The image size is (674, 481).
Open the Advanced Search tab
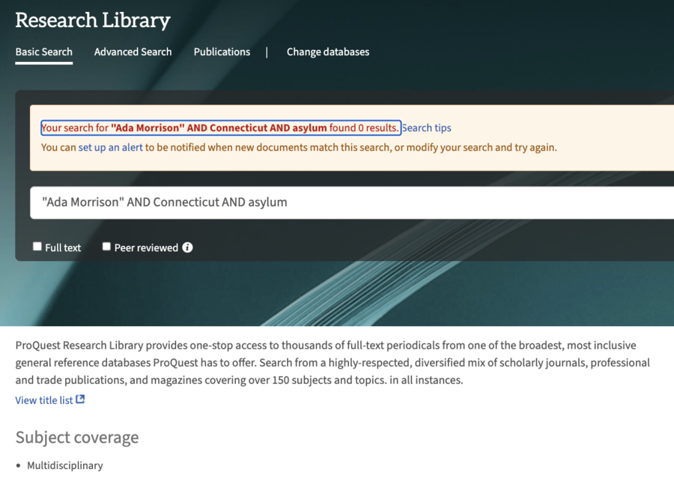[x=133, y=52]
